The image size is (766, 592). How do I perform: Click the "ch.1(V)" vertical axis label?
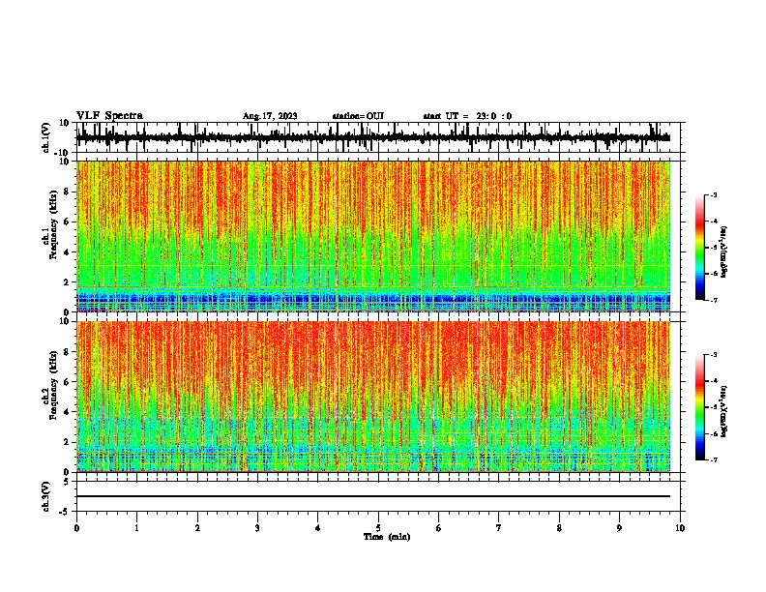point(46,137)
